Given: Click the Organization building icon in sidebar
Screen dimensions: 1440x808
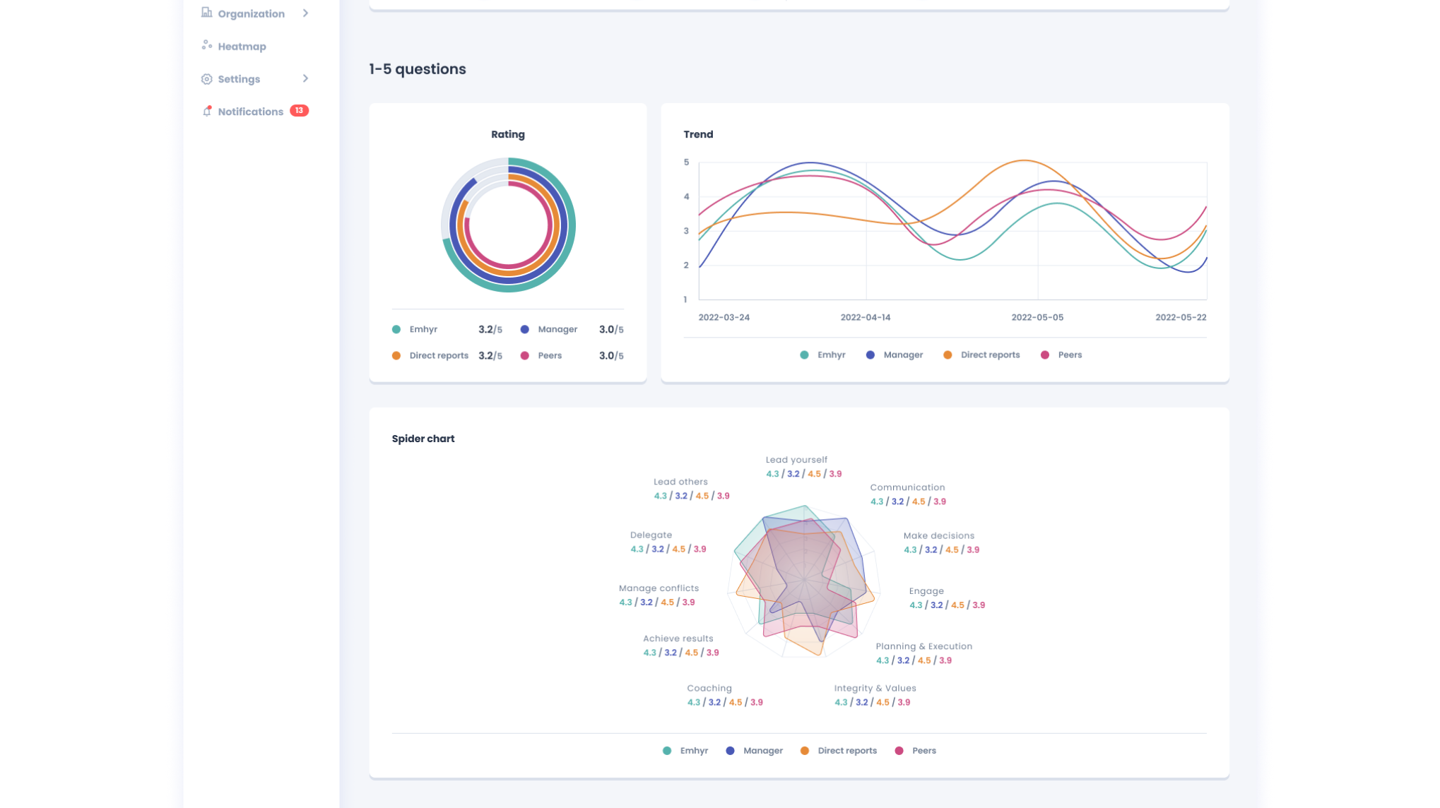Looking at the screenshot, I should click(206, 13).
